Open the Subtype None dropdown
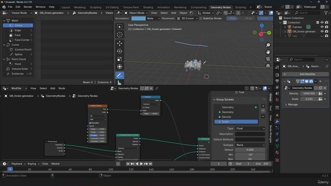 point(250,145)
